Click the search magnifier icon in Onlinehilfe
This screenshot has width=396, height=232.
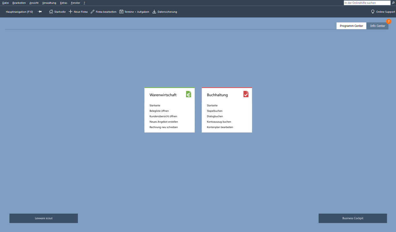click(x=393, y=3)
